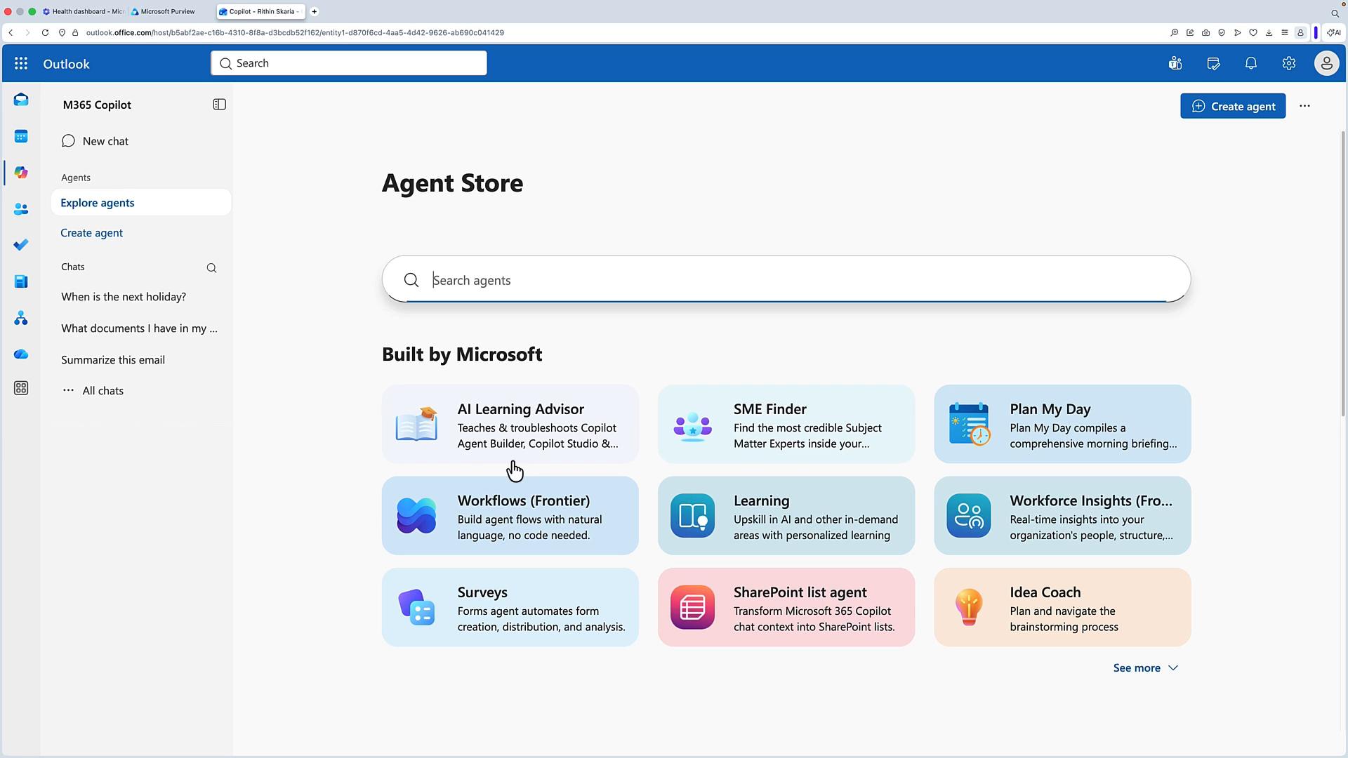Switch to Health dashboard browser tab

(83, 12)
